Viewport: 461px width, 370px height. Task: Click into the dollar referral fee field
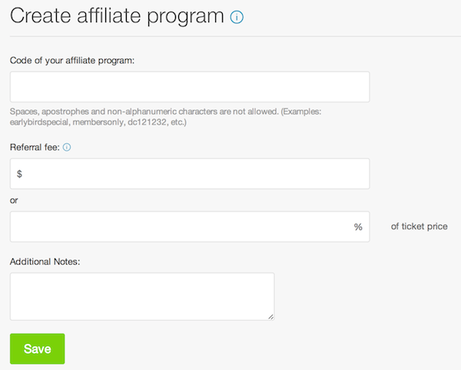(190, 174)
